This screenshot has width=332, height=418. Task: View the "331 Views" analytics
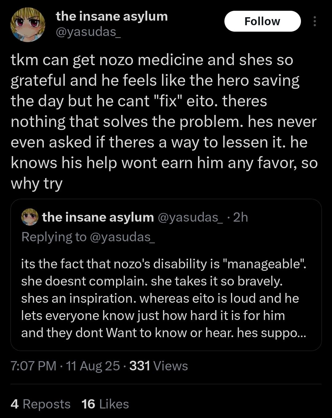(x=158, y=366)
